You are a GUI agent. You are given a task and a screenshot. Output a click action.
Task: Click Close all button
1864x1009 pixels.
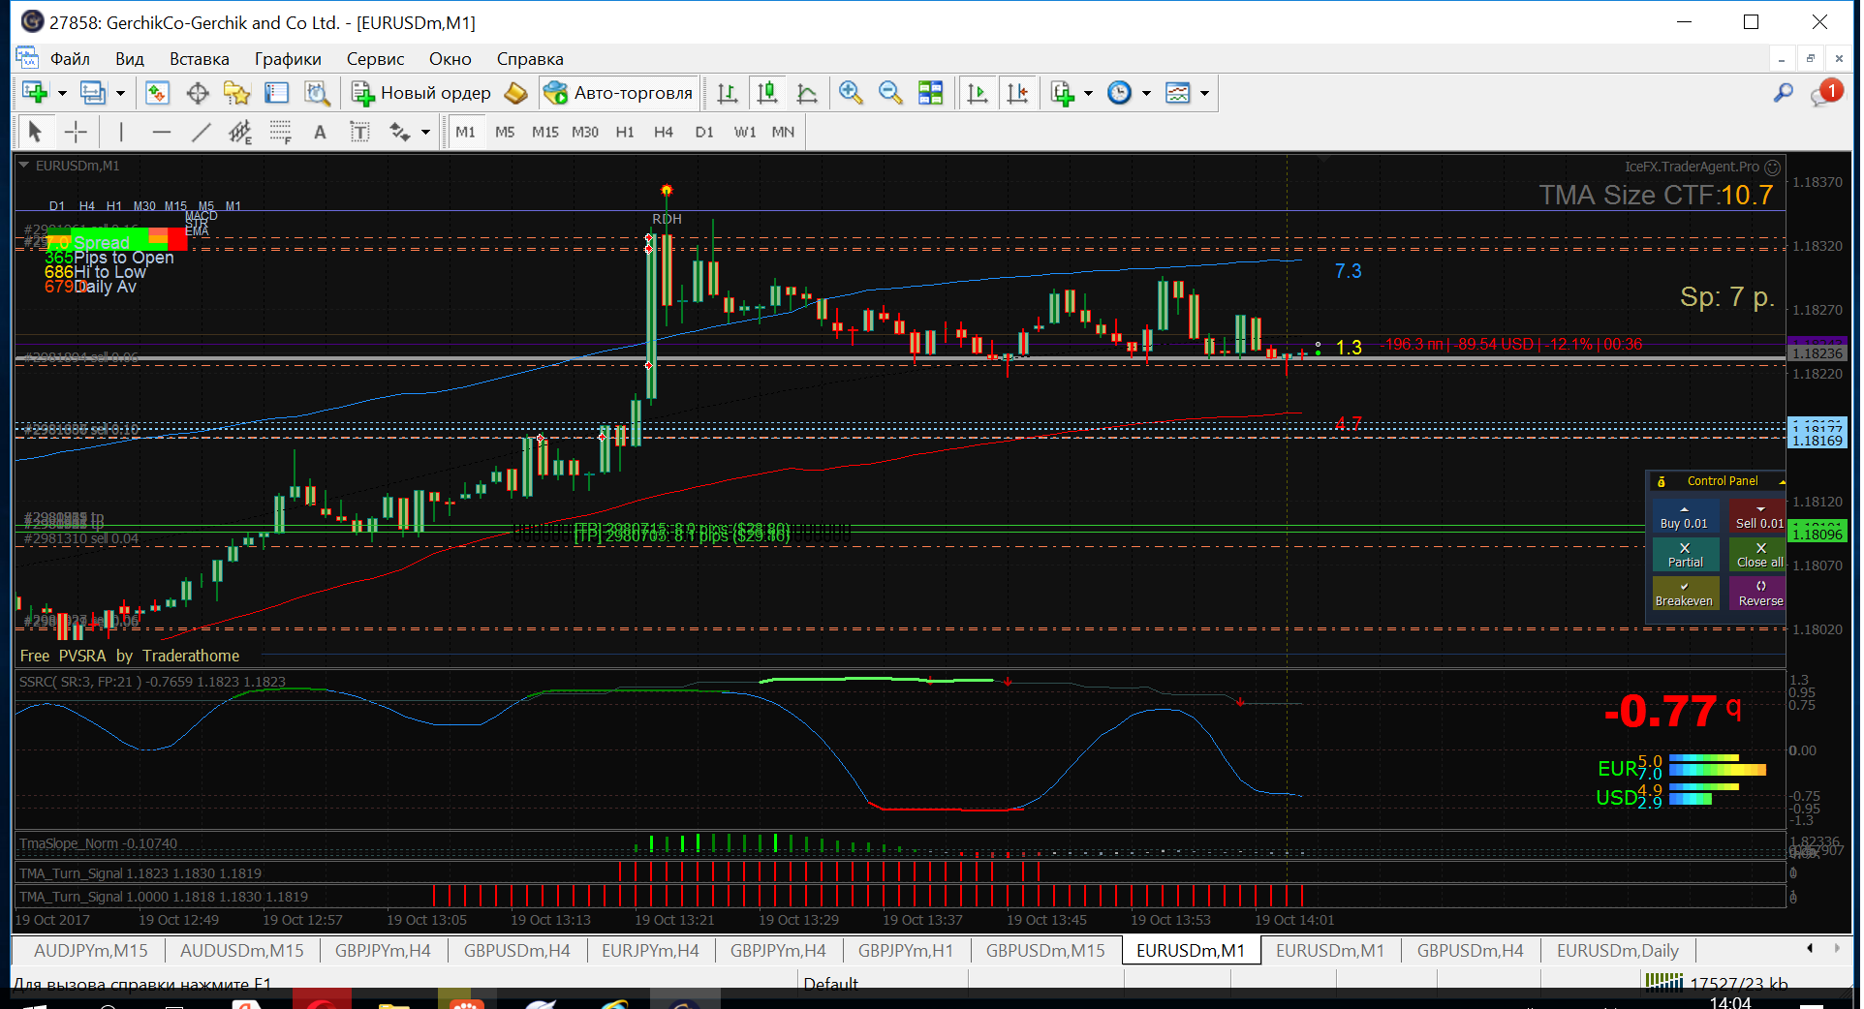pos(1757,555)
